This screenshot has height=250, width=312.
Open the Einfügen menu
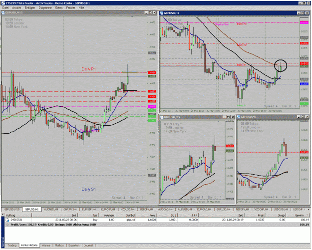[29, 8]
